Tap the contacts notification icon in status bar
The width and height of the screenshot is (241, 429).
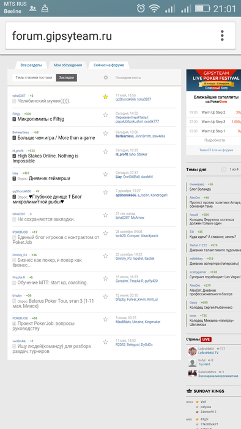[x=33, y=9]
